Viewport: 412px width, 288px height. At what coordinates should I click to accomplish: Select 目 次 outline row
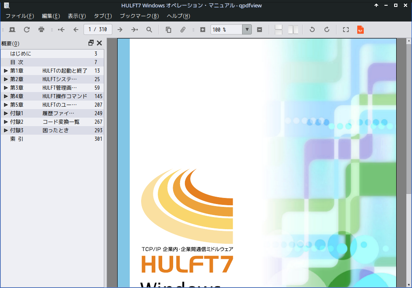click(52, 62)
